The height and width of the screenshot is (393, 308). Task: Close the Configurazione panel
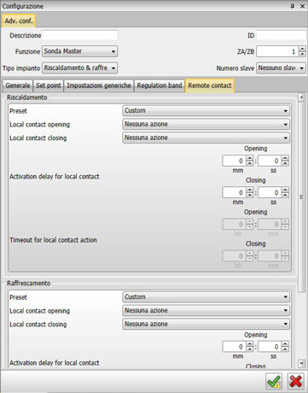click(x=302, y=6)
